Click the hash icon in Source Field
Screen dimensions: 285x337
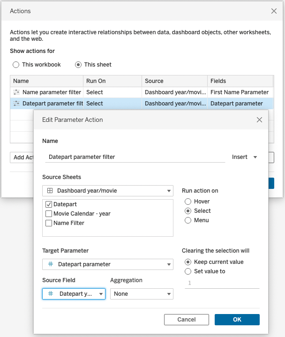(51, 294)
